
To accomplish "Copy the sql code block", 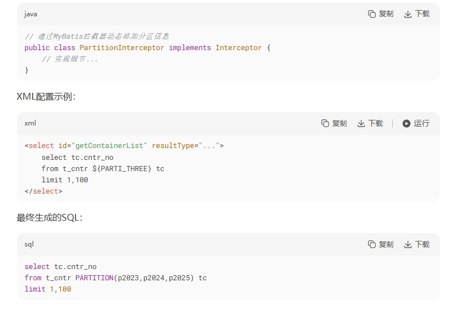I will [x=380, y=244].
